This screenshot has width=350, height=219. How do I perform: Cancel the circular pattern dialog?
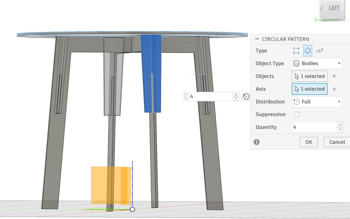pyautogui.click(x=337, y=142)
